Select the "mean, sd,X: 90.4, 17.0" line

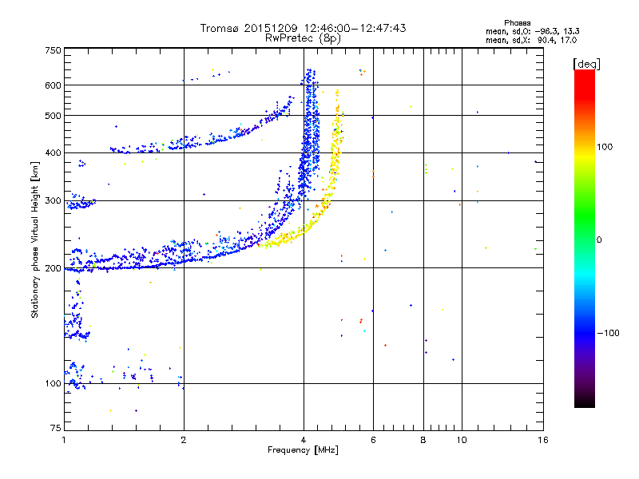[531, 40]
